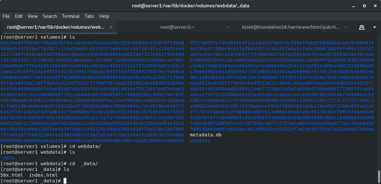The width and height of the screenshot is (381, 184).
Task: Click the volume ID starting with 0b6b4543
Action: [92, 49]
